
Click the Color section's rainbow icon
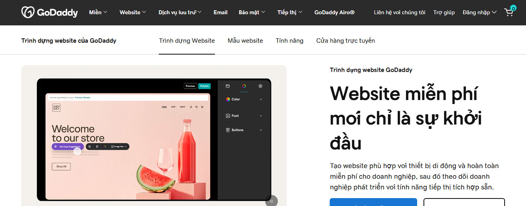point(228,99)
